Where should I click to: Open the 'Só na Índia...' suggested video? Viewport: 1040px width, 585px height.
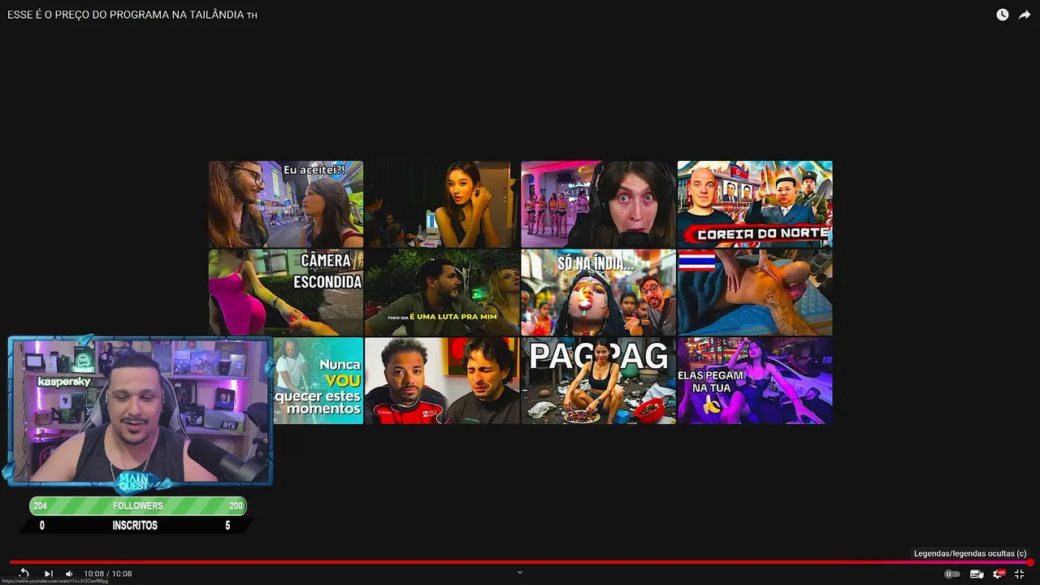(599, 292)
